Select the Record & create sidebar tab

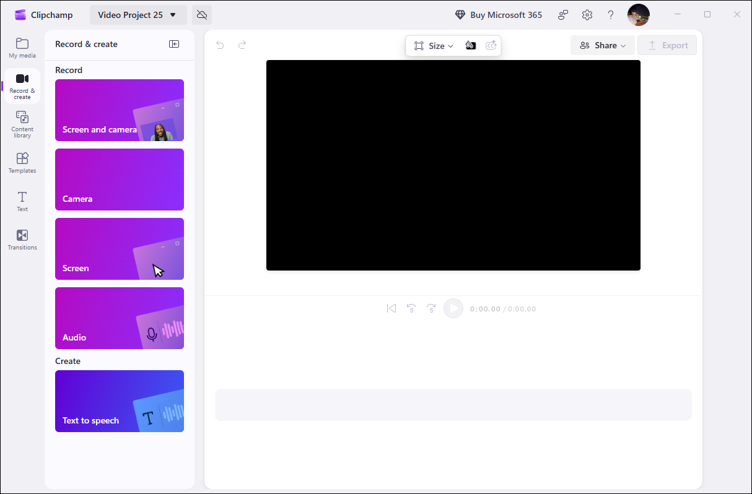click(x=22, y=86)
